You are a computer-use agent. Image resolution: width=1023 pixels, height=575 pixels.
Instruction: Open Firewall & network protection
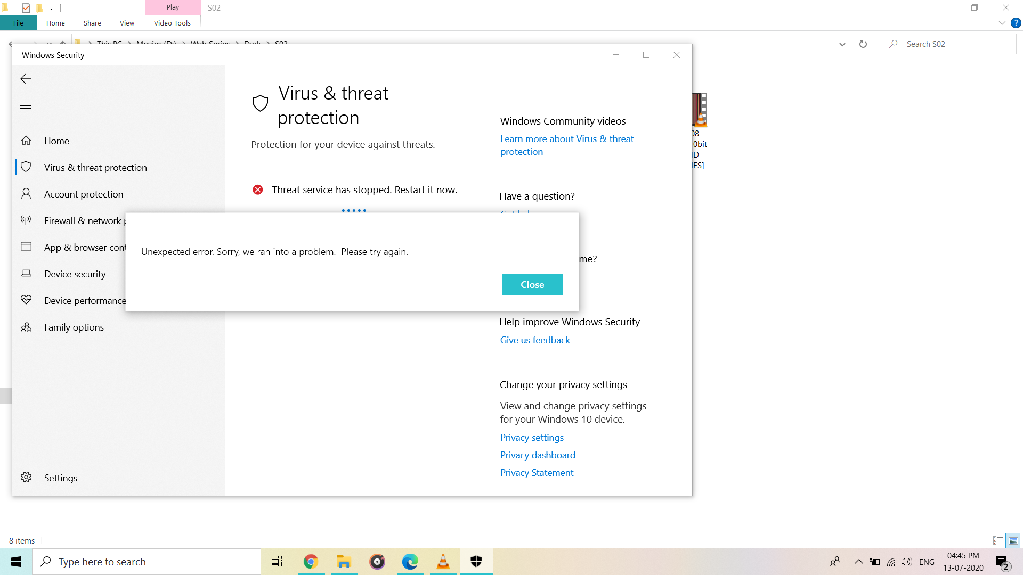(x=85, y=220)
